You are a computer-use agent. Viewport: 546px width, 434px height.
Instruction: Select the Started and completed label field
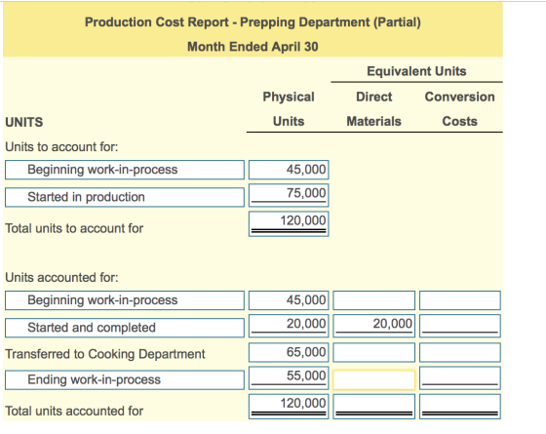pyautogui.click(x=125, y=328)
